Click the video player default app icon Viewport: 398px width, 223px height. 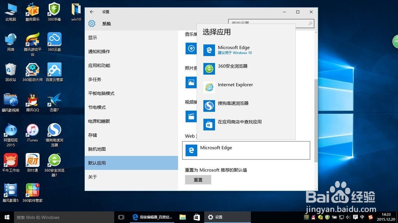coord(191,116)
